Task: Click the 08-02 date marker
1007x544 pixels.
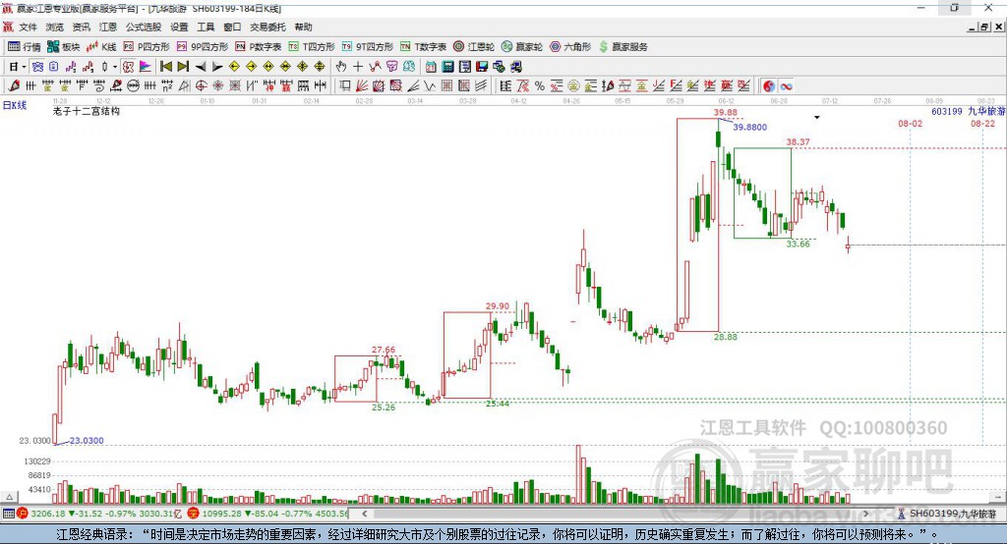Action: tap(910, 123)
